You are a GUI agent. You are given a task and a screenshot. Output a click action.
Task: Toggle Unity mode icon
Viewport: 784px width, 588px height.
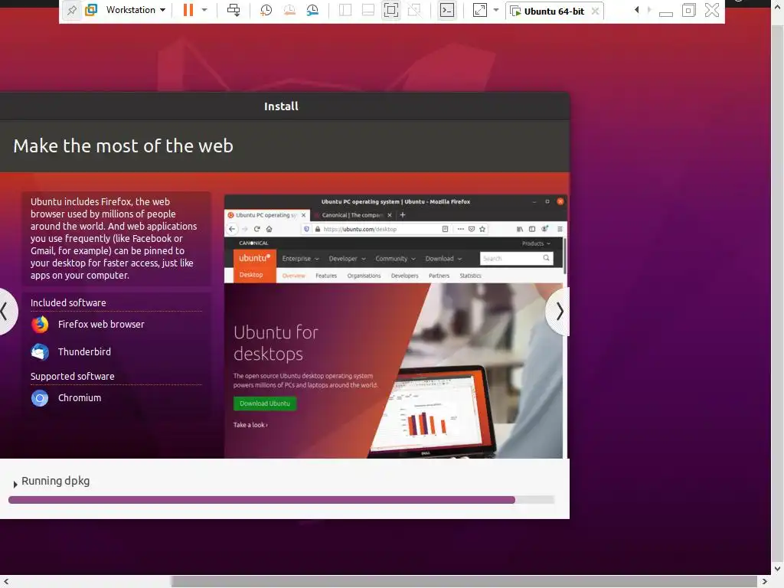414,10
